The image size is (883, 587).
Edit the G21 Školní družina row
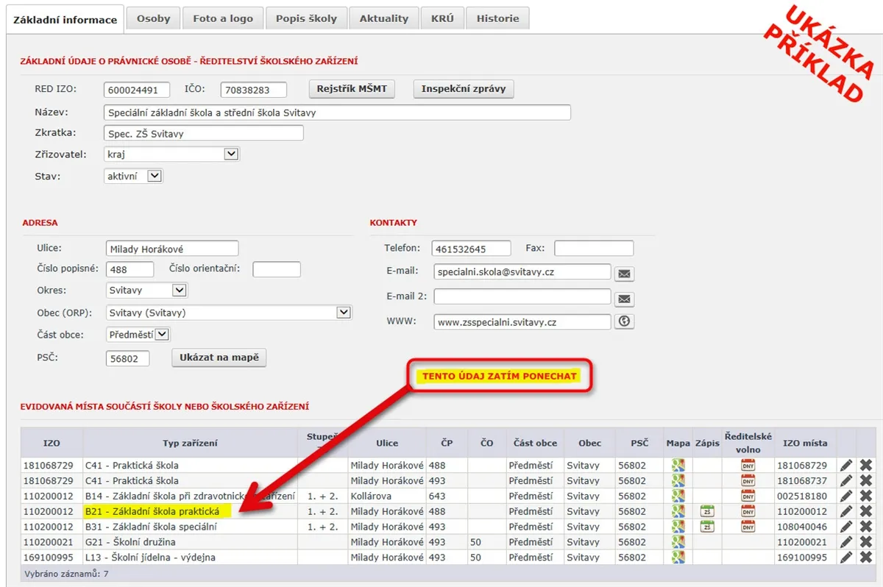846,542
